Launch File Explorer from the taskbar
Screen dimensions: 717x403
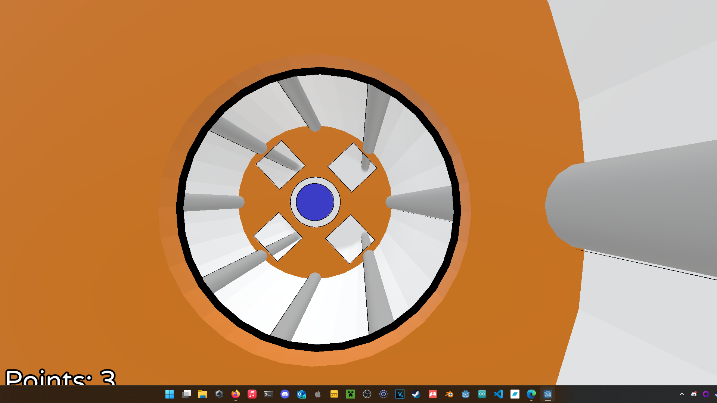202,394
